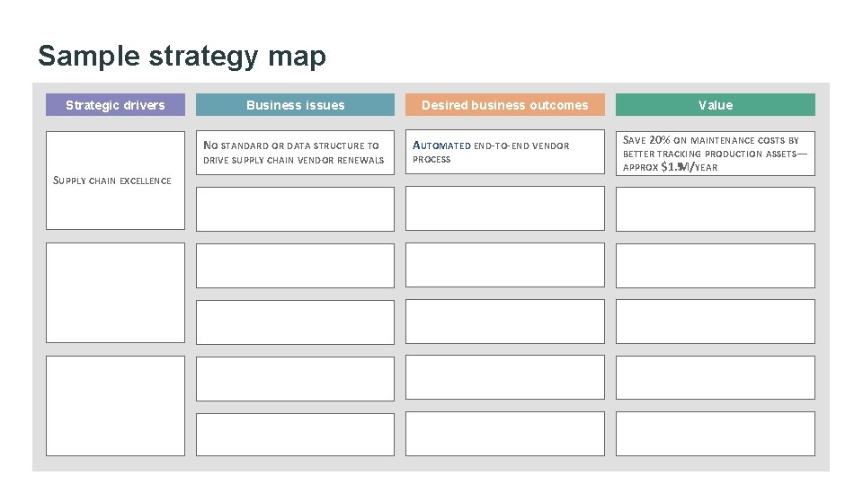Select the third-row Value empty box
The width and height of the screenshot is (863, 485).
click(x=715, y=266)
